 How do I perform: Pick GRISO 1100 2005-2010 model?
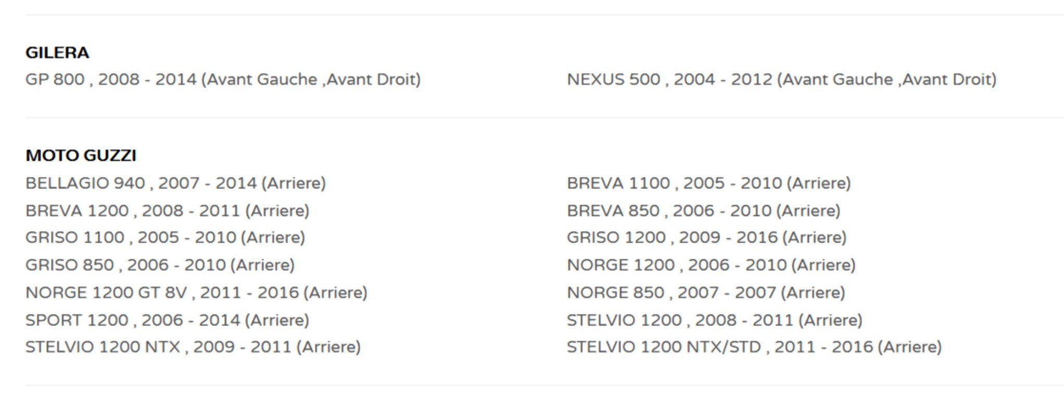[165, 237]
